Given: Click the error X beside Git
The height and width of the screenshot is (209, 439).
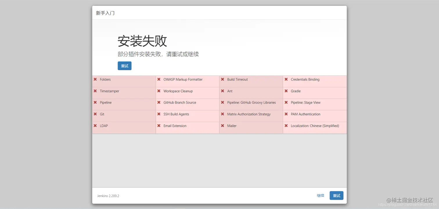Looking at the screenshot, I should (95, 114).
